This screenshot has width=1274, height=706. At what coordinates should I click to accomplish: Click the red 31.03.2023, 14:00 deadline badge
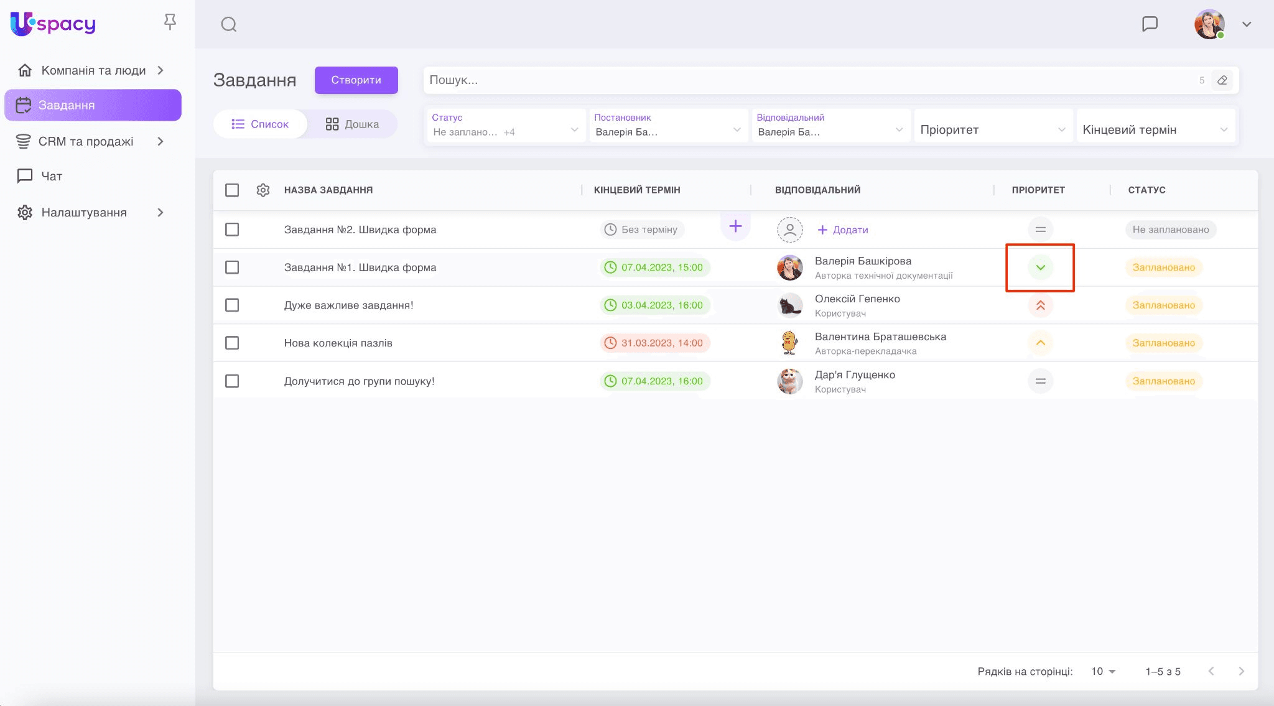pyautogui.click(x=654, y=343)
